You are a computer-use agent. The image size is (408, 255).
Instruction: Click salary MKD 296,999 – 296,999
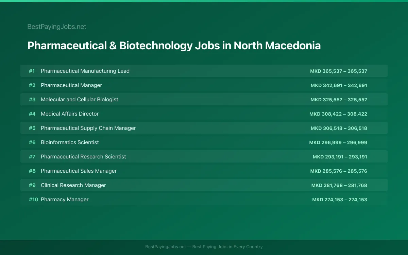click(x=338, y=142)
